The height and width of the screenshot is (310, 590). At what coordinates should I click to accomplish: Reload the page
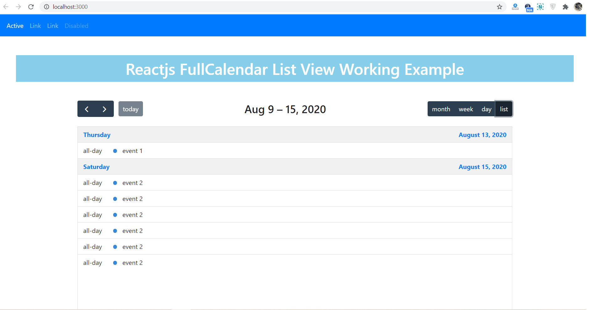(31, 7)
